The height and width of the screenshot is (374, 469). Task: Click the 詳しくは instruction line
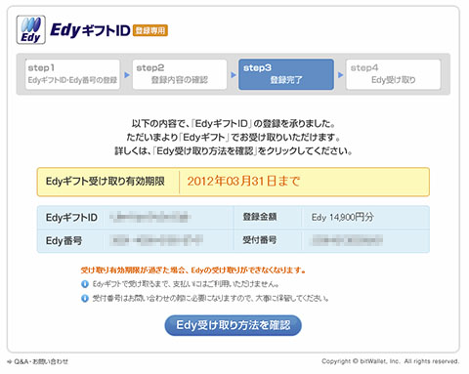point(234,151)
